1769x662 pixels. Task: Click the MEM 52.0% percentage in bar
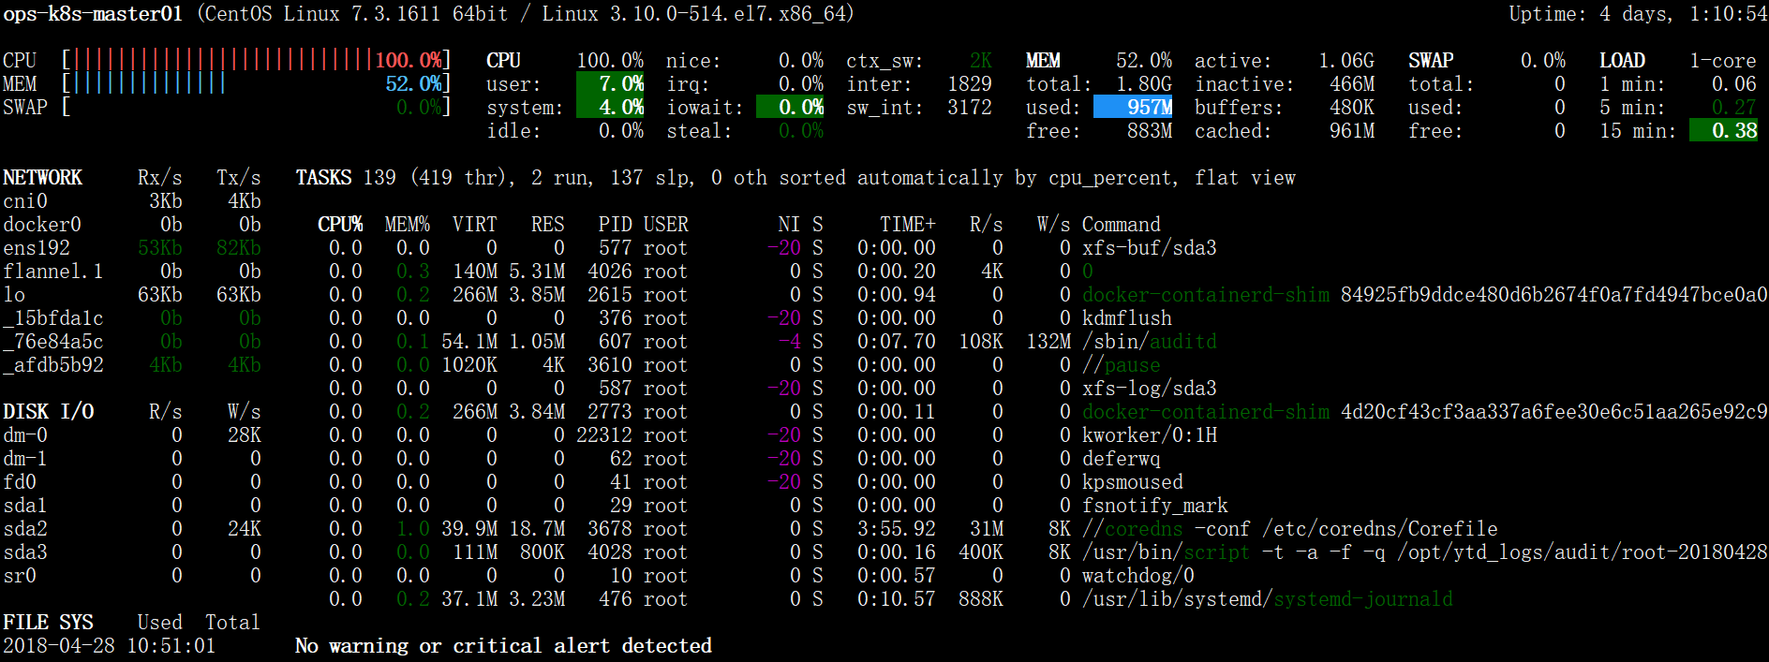[414, 84]
